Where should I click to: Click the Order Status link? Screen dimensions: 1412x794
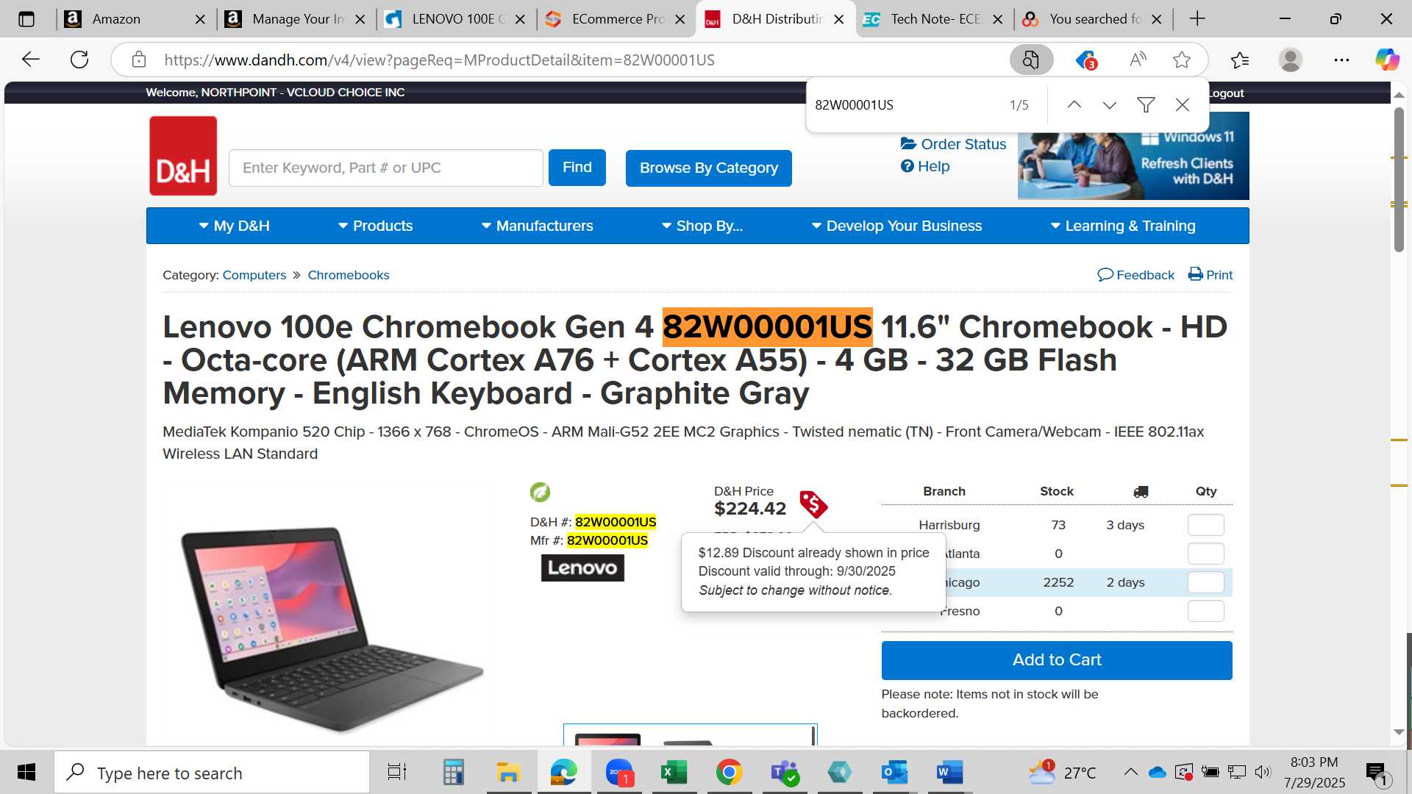953,144
